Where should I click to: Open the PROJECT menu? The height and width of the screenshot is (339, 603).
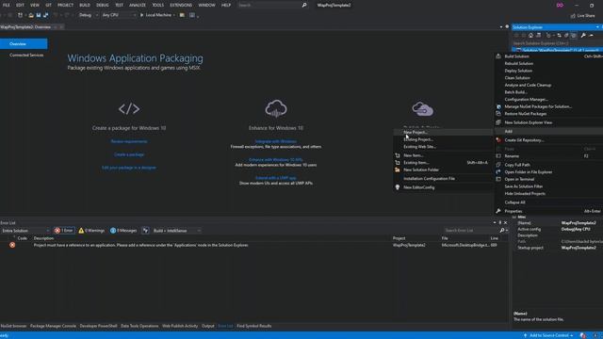point(65,5)
